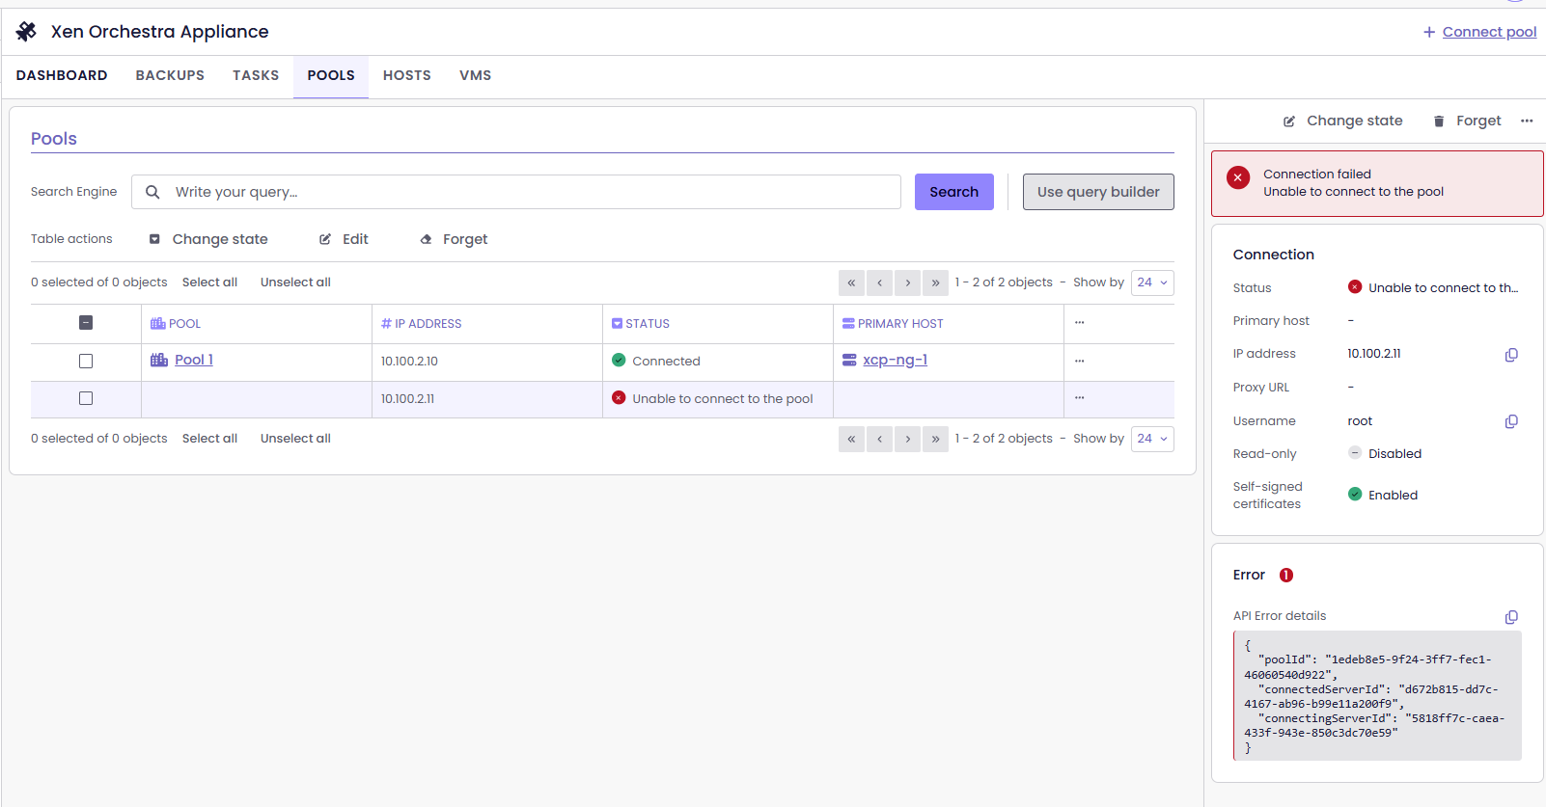Screen dimensions: 1546x807
Task: Open the xcp-ng-1 host link
Action: point(895,360)
